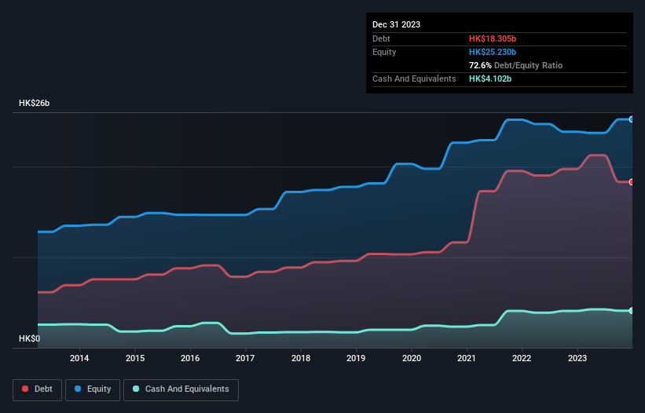Click the HK$26b y-axis label
645x413 pixels.
click(34, 103)
